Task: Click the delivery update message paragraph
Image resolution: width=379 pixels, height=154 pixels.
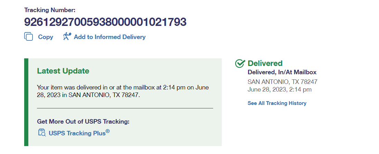Action: click(123, 91)
